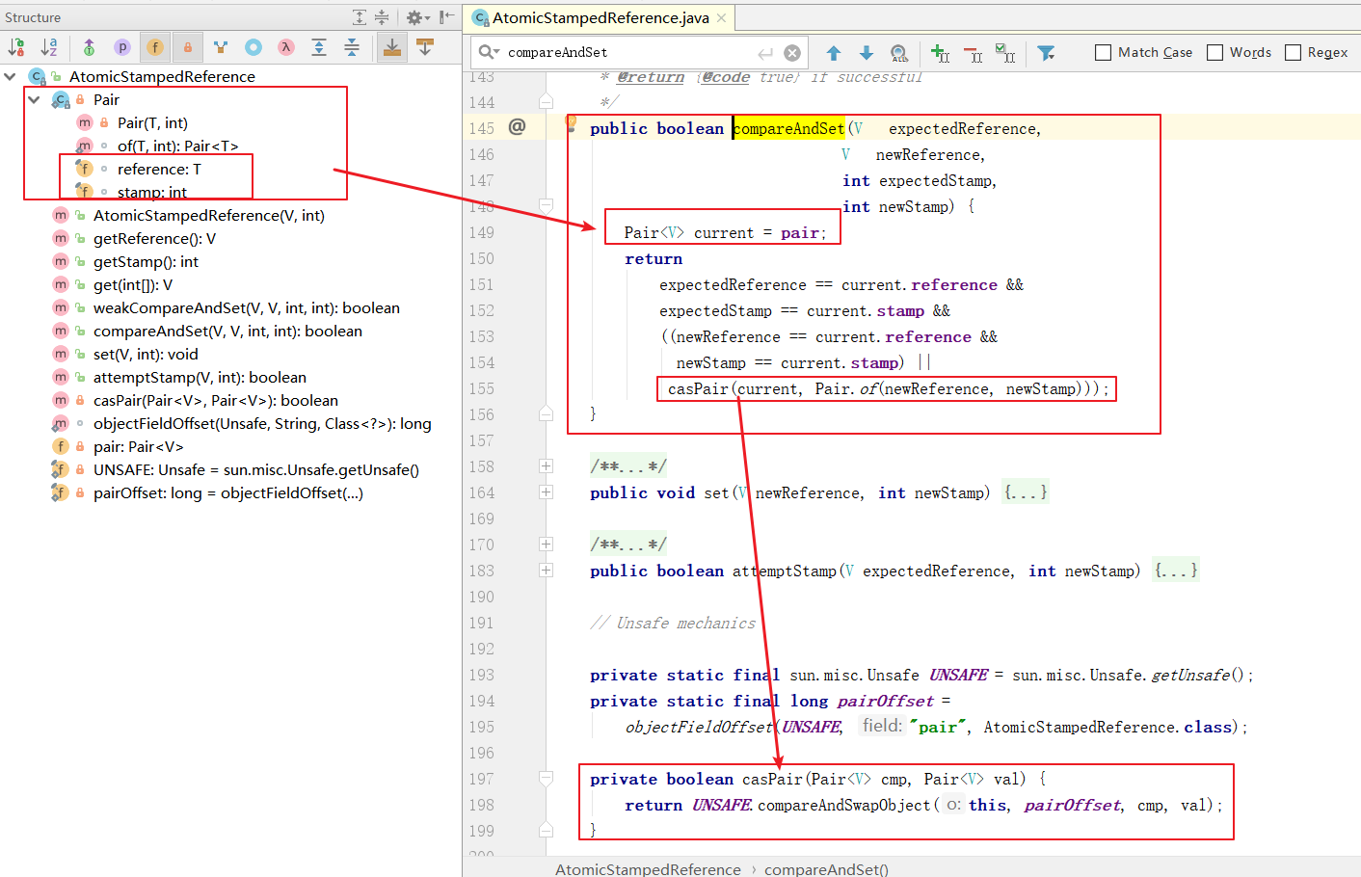Click Sort Alphabetically icon
Viewport: 1361px width, 877px height.
49,46
